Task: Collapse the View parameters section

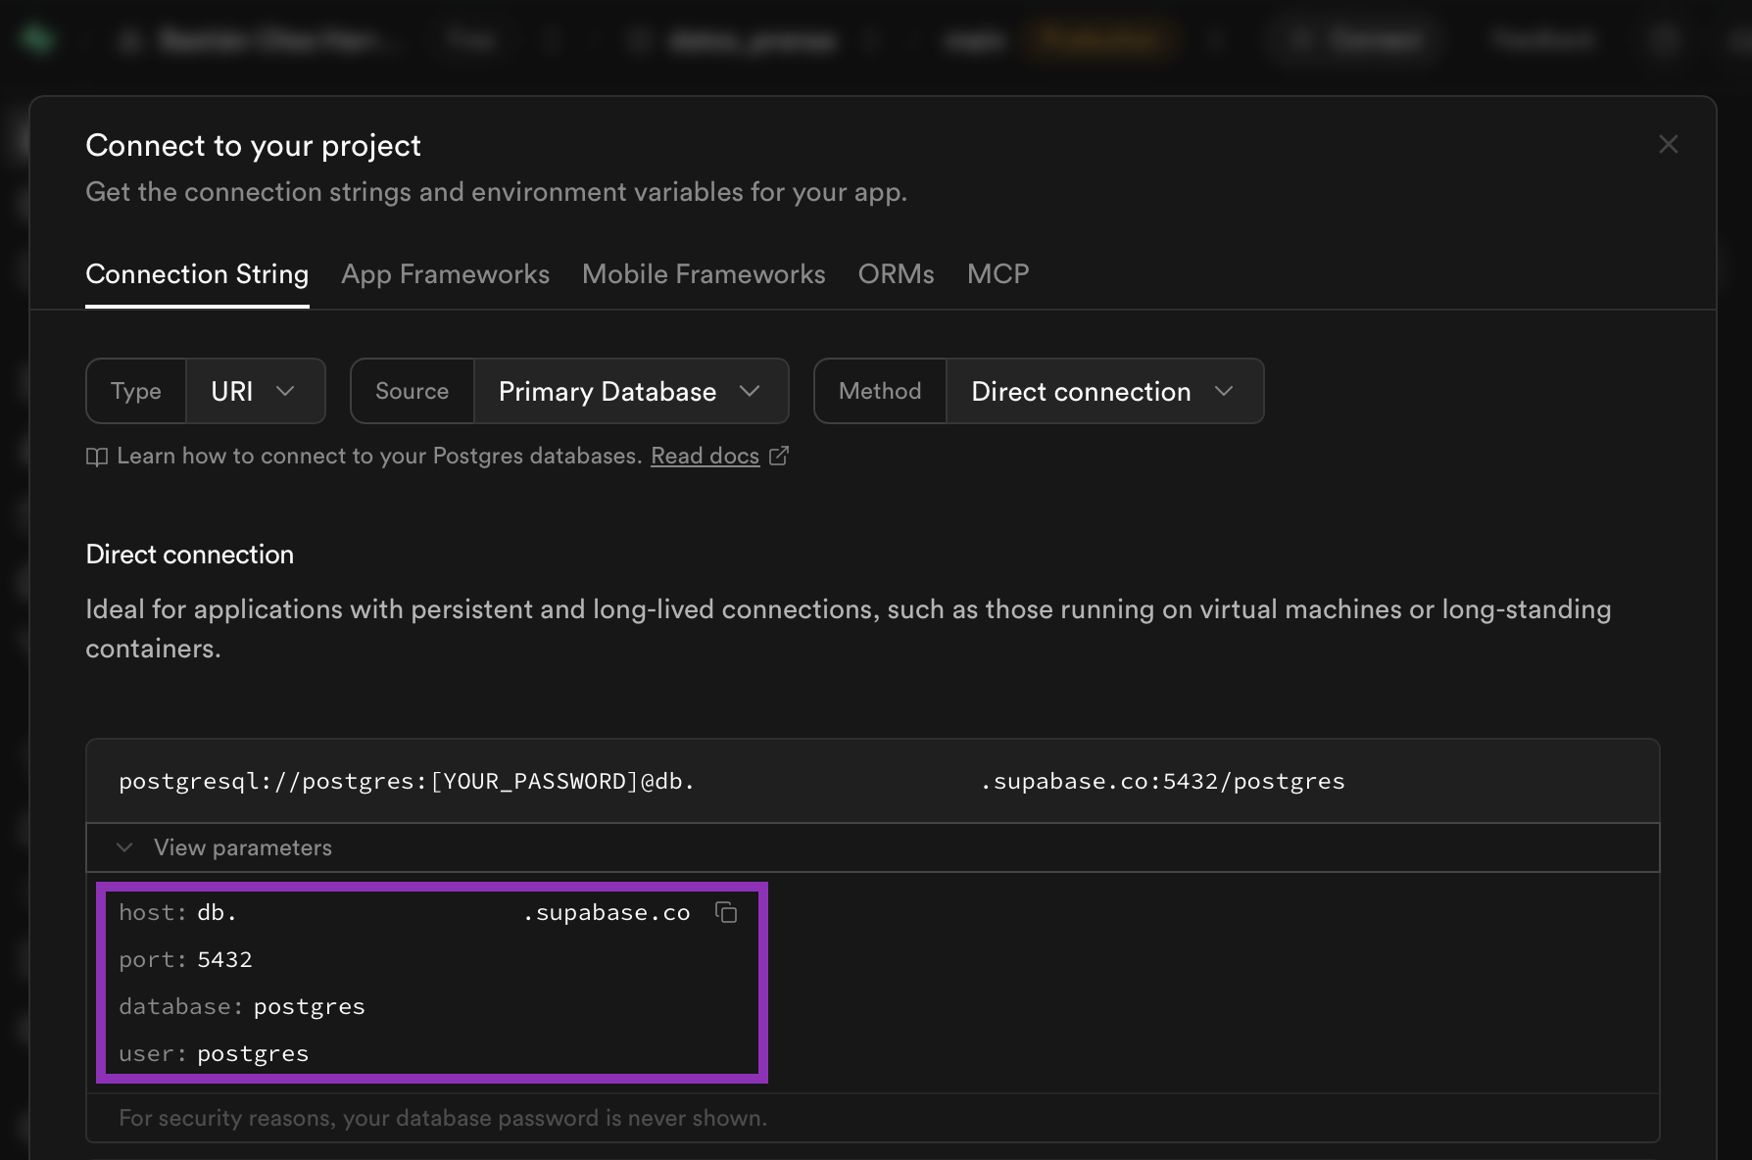Action: coord(124,847)
